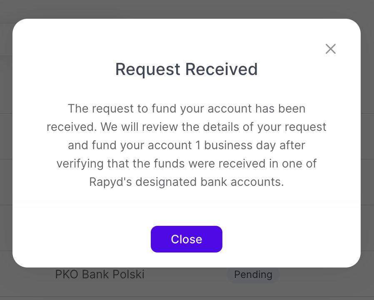Click the line starting 'received. We will review'
Image resolution: width=374 pixels, height=300 pixels.
(x=187, y=127)
